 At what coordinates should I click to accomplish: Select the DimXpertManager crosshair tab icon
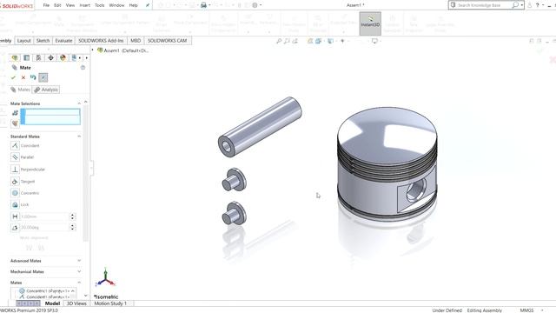(x=50, y=57)
